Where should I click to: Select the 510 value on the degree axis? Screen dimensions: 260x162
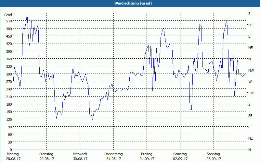(9, 21)
